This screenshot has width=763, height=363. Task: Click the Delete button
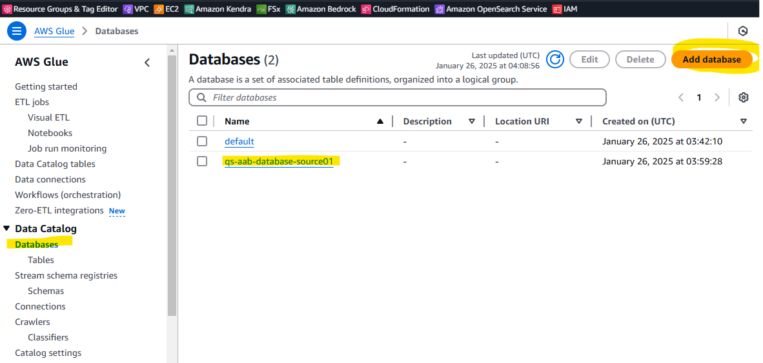[640, 60]
